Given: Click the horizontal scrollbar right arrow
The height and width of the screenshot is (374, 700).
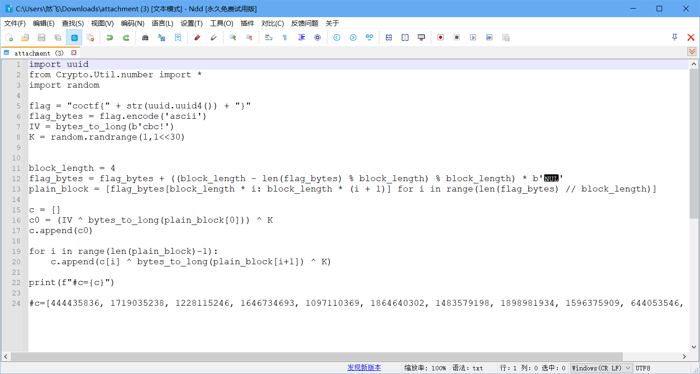Looking at the screenshot, I should pyautogui.click(x=684, y=356).
